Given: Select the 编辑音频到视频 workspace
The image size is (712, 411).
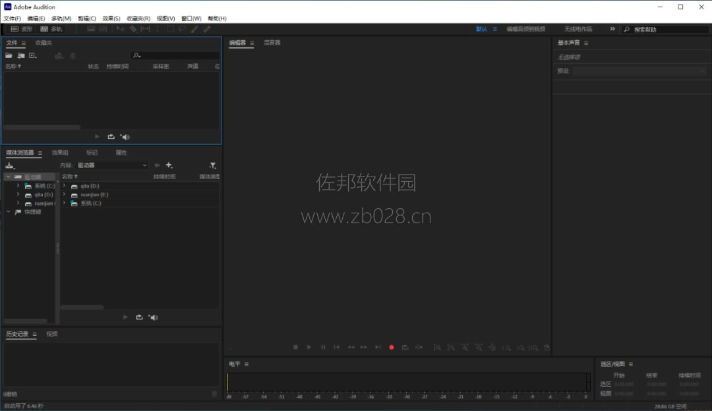Looking at the screenshot, I should pos(526,29).
